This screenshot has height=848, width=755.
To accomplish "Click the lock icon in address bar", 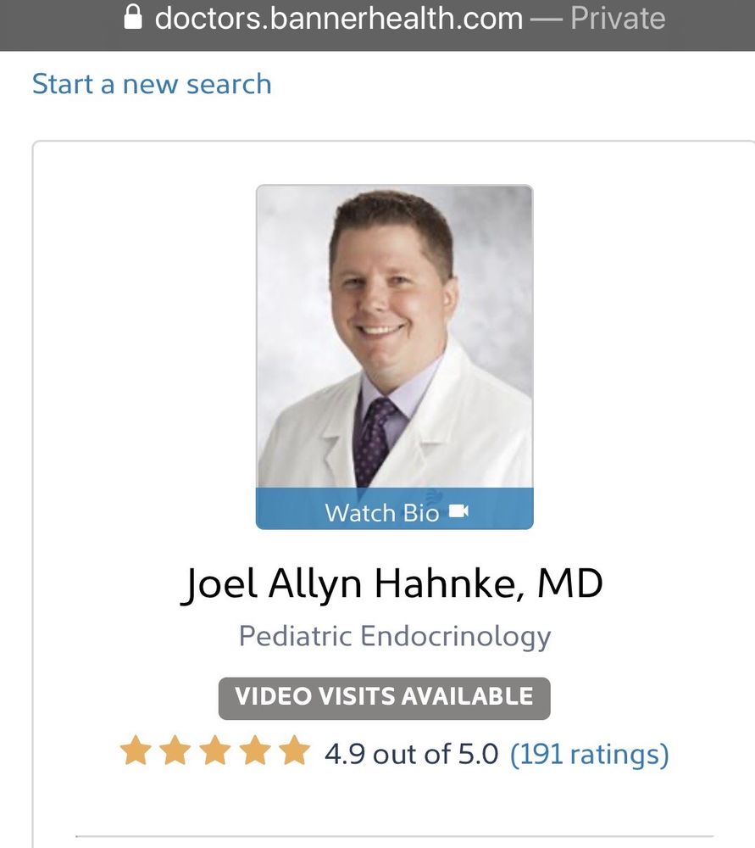I will pos(133,18).
